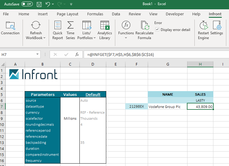Uncheck Display error detail checkbox
The height and width of the screenshot is (166, 229).
tap(157, 29)
